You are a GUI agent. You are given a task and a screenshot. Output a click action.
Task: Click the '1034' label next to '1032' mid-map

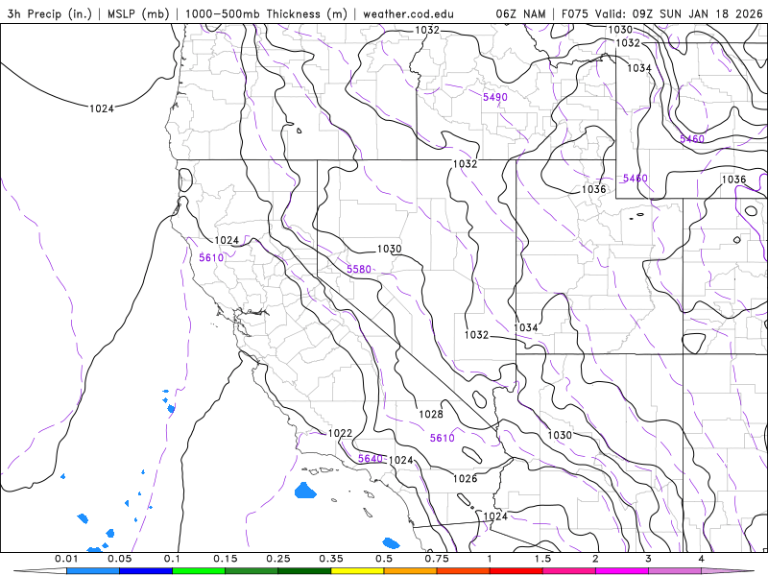coord(526,327)
